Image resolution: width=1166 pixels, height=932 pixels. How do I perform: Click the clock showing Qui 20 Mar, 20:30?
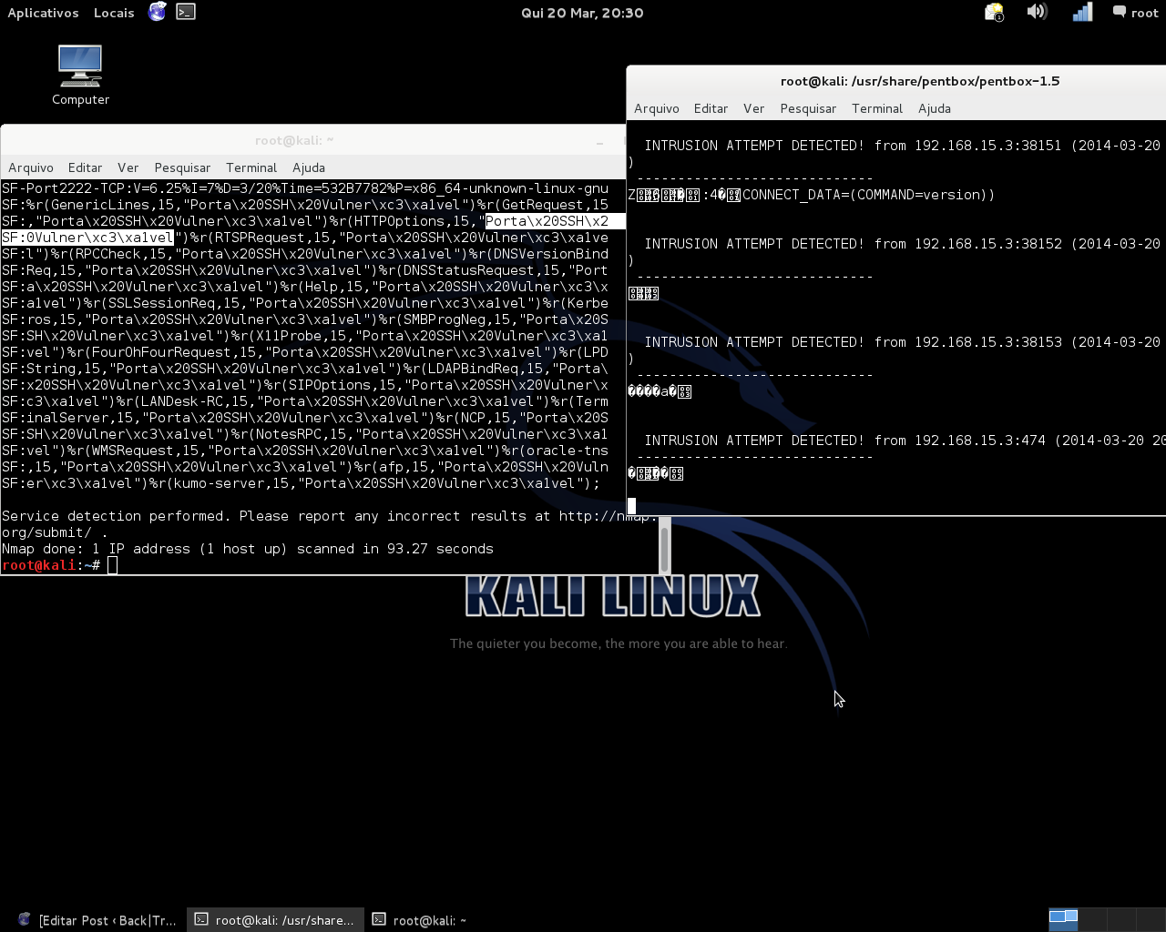point(582,13)
